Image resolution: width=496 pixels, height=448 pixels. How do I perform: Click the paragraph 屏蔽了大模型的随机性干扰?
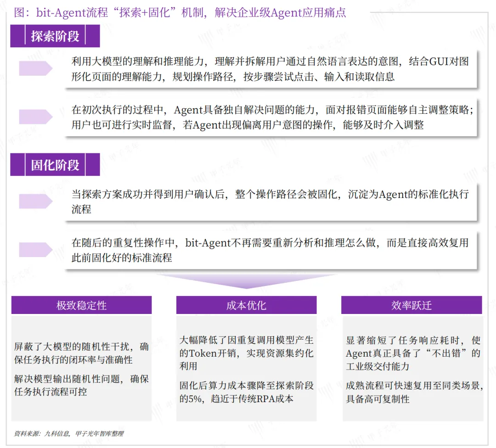(x=81, y=353)
